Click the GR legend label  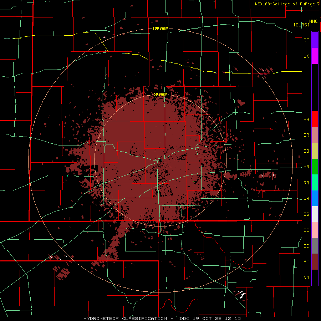point(306,135)
